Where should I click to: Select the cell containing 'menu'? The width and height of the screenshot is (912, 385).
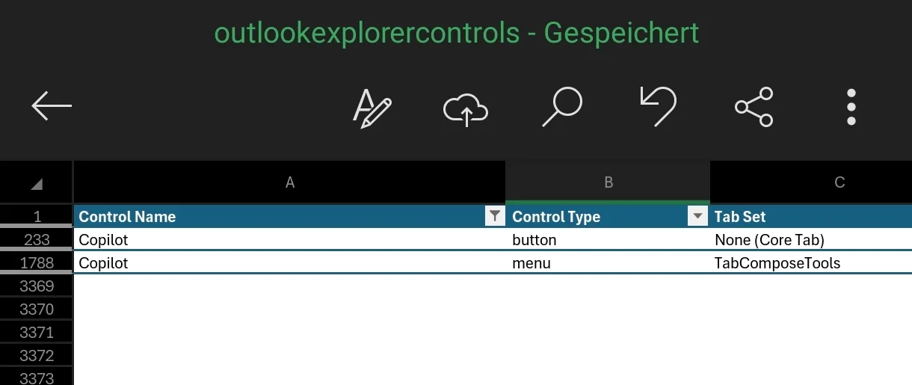[x=608, y=262]
